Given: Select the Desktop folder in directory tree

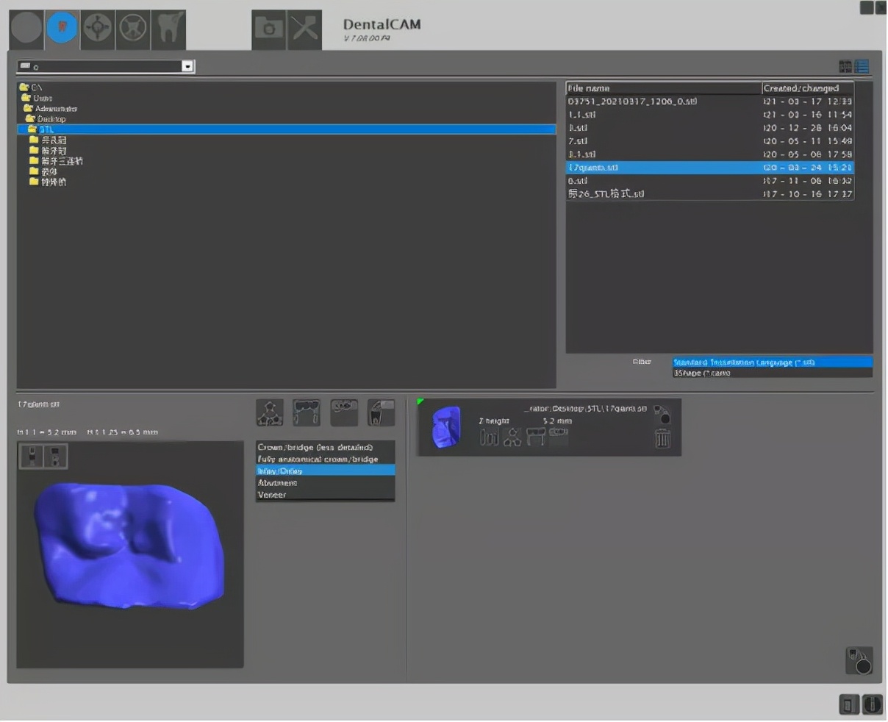Looking at the screenshot, I should 51,118.
